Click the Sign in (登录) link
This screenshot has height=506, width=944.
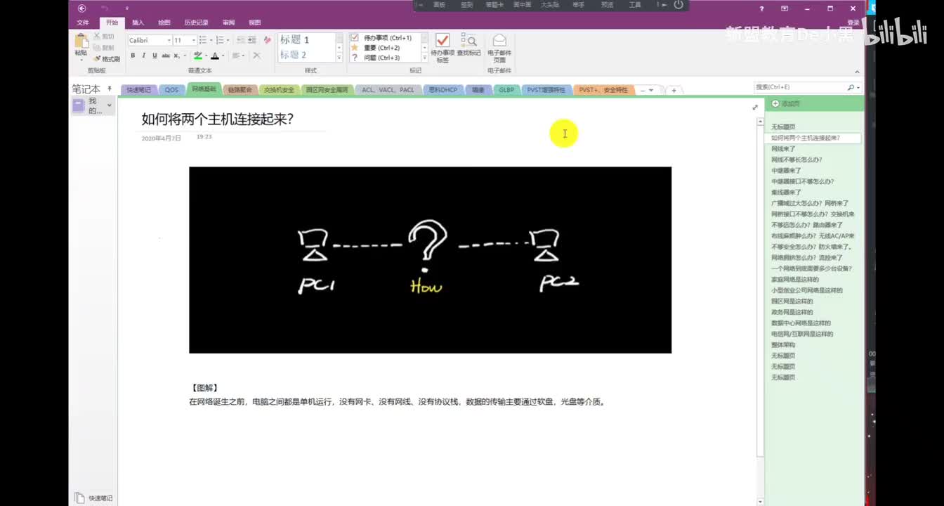pos(853,22)
